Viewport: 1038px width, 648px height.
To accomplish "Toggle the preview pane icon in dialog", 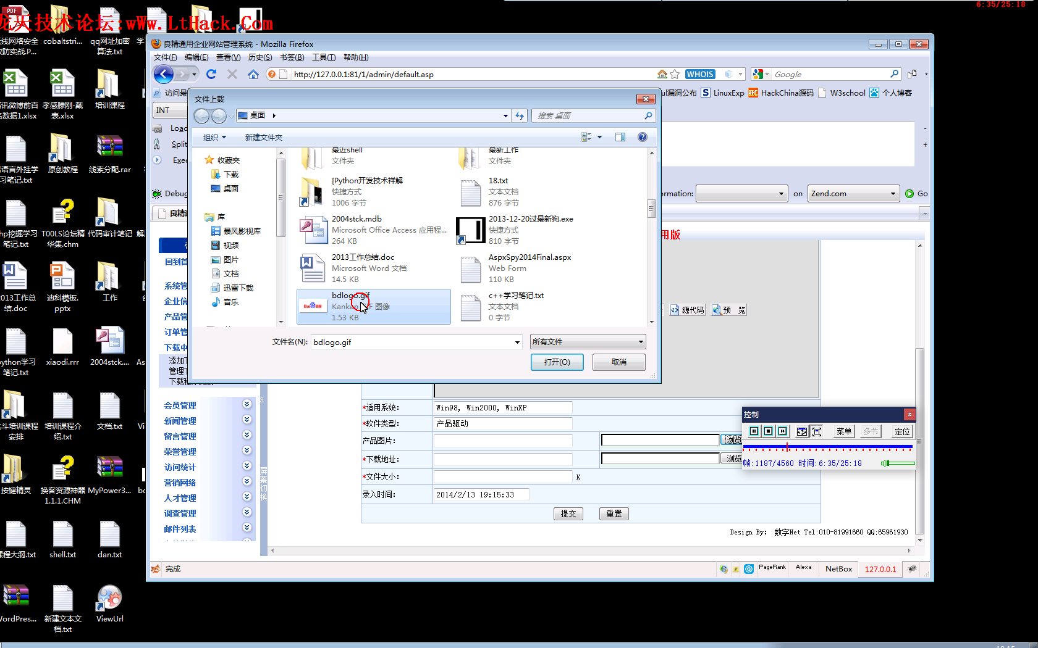I will tap(620, 137).
